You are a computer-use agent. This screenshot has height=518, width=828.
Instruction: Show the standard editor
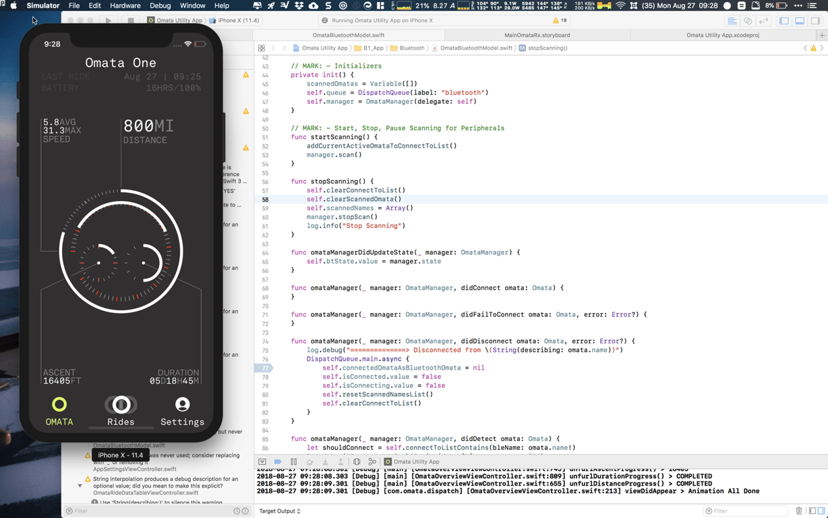click(x=732, y=21)
